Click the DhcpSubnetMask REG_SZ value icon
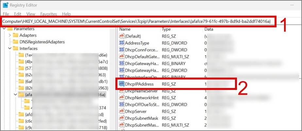The height and width of the screenshot is (131, 302). click(122, 118)
